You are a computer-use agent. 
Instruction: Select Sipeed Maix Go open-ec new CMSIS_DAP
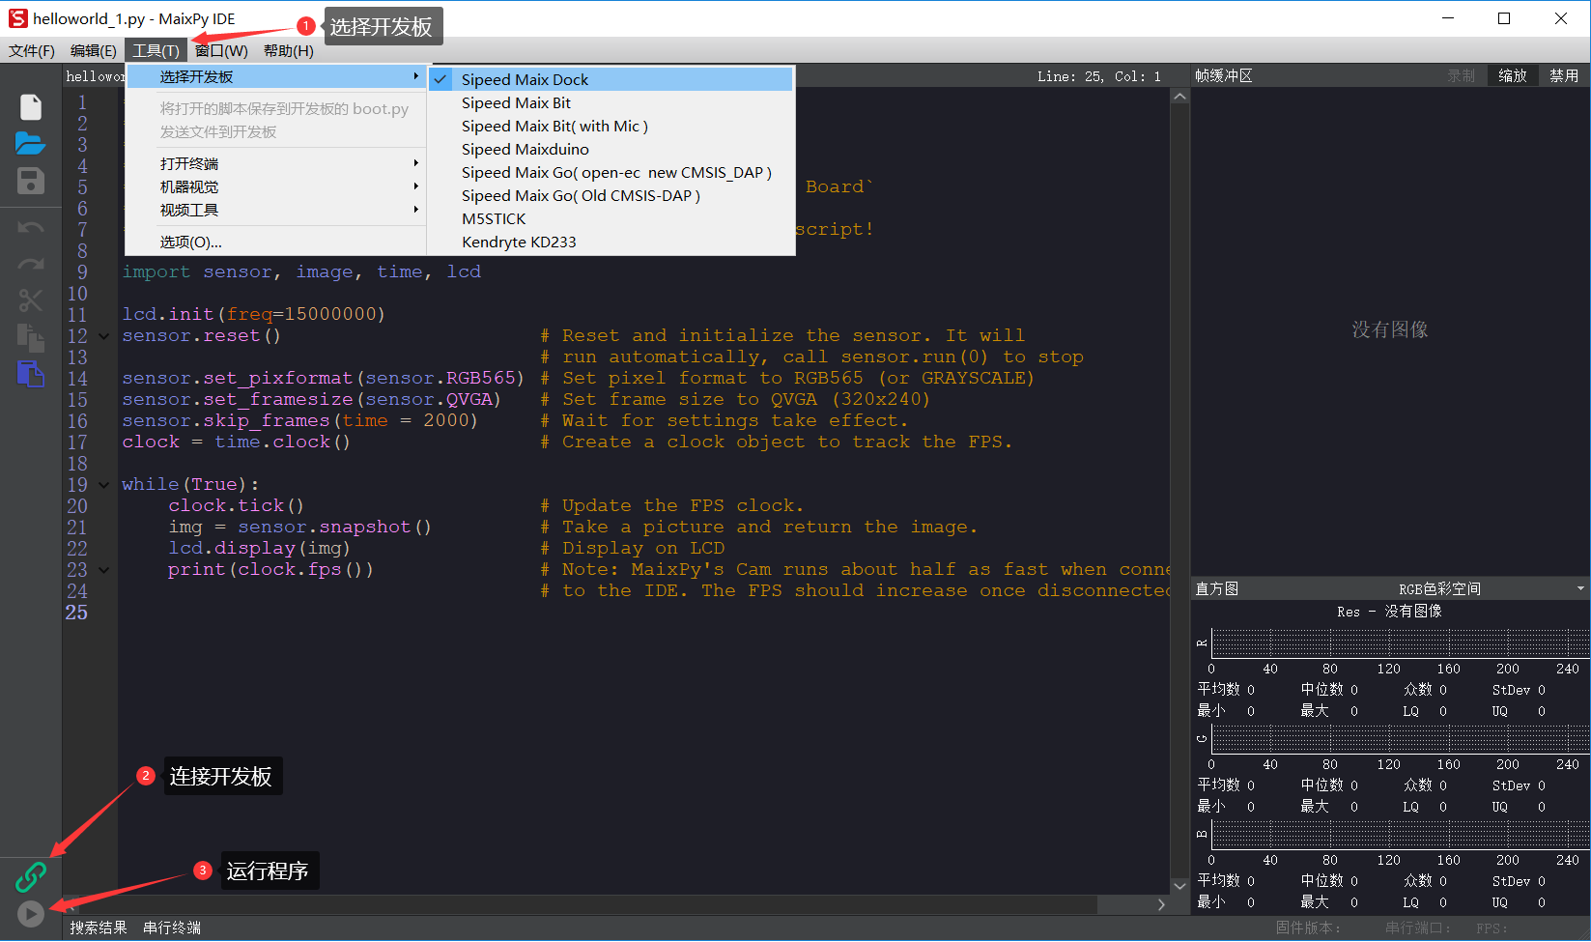click(x=611, y=172)
